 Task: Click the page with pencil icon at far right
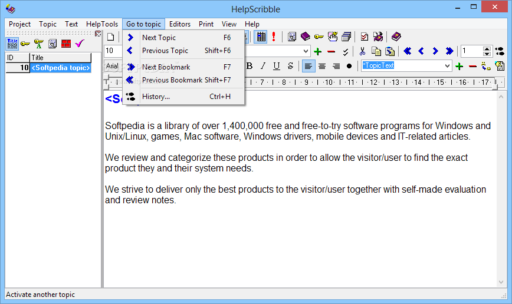(x=500, y=66)
